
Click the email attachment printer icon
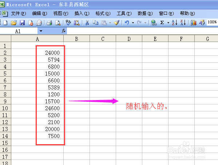[39, 23]
